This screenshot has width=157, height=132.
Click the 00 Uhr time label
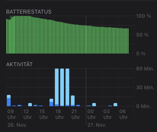92,114
